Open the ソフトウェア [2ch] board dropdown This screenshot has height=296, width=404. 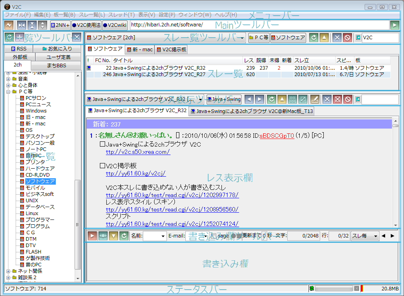click(166, 38)
